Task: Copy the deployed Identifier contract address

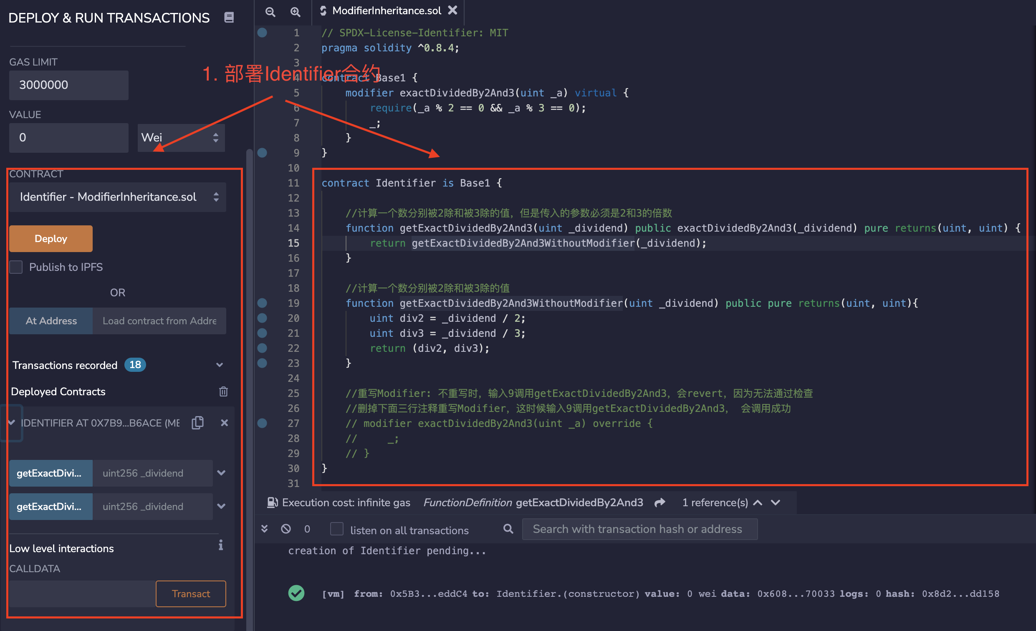Action: 197,422
